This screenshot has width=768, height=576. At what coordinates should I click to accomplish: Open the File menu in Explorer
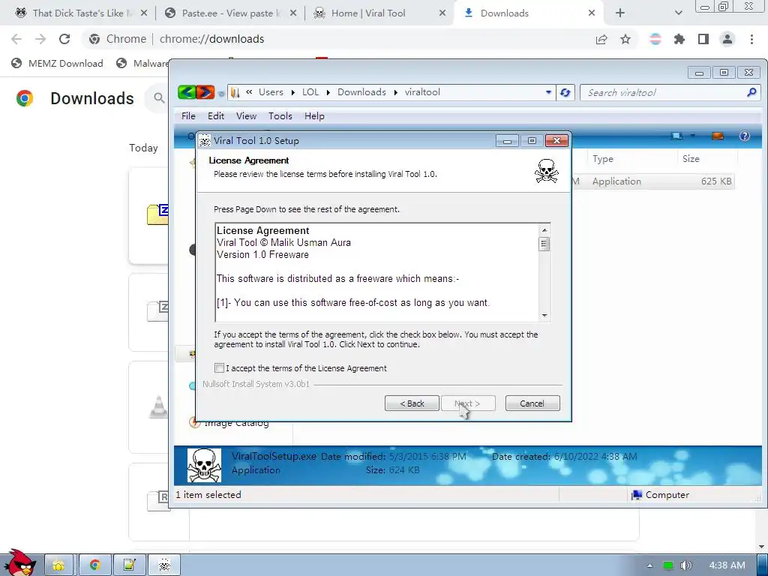[x=188, y=116]
